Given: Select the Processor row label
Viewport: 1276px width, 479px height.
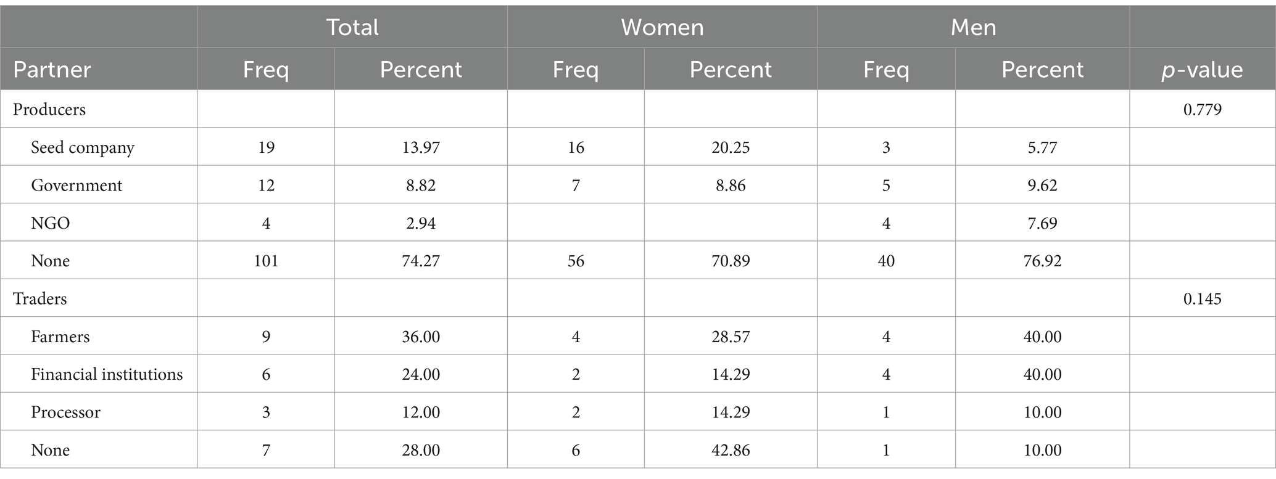Looking at the screenshot, I should tap(65, 412).
